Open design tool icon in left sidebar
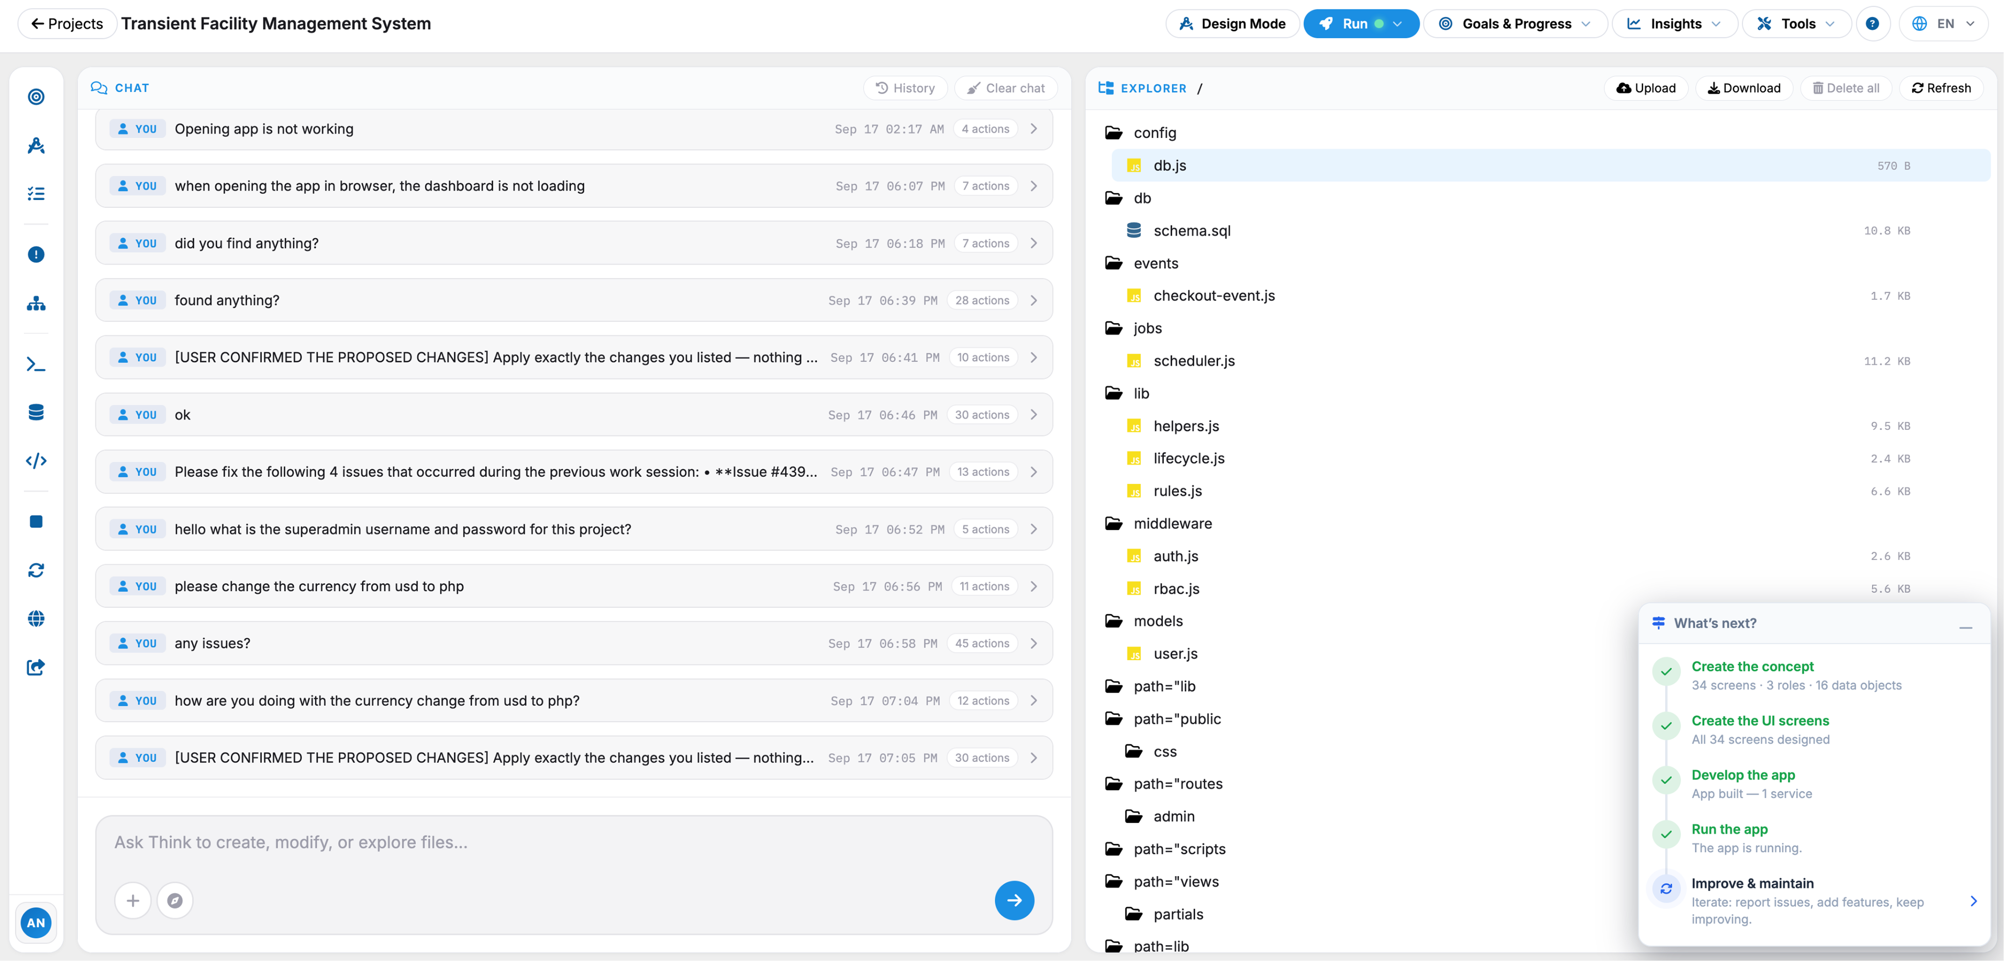The height and width of the screenshot is (961, 2004). pos(36,145)
